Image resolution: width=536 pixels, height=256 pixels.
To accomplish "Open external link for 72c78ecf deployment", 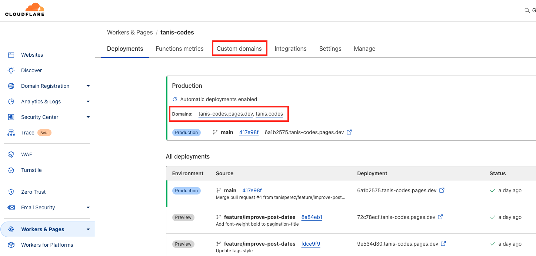I will 440,217.
